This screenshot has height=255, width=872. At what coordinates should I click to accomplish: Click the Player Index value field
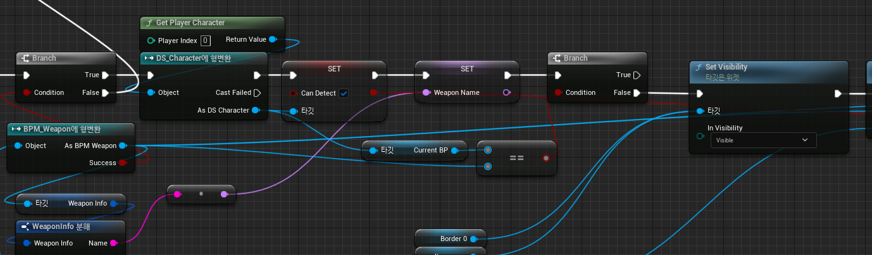coord(206,40)
